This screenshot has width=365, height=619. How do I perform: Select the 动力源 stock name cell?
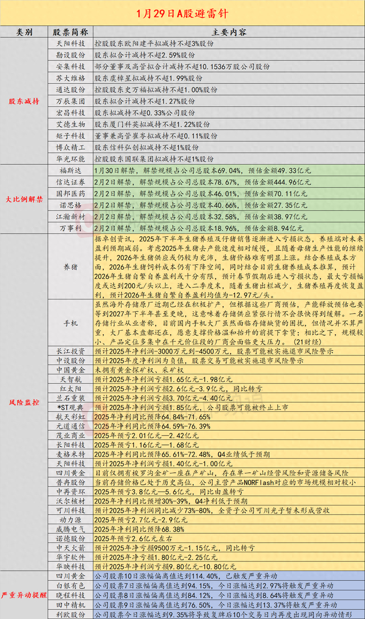tap(71, 520)
